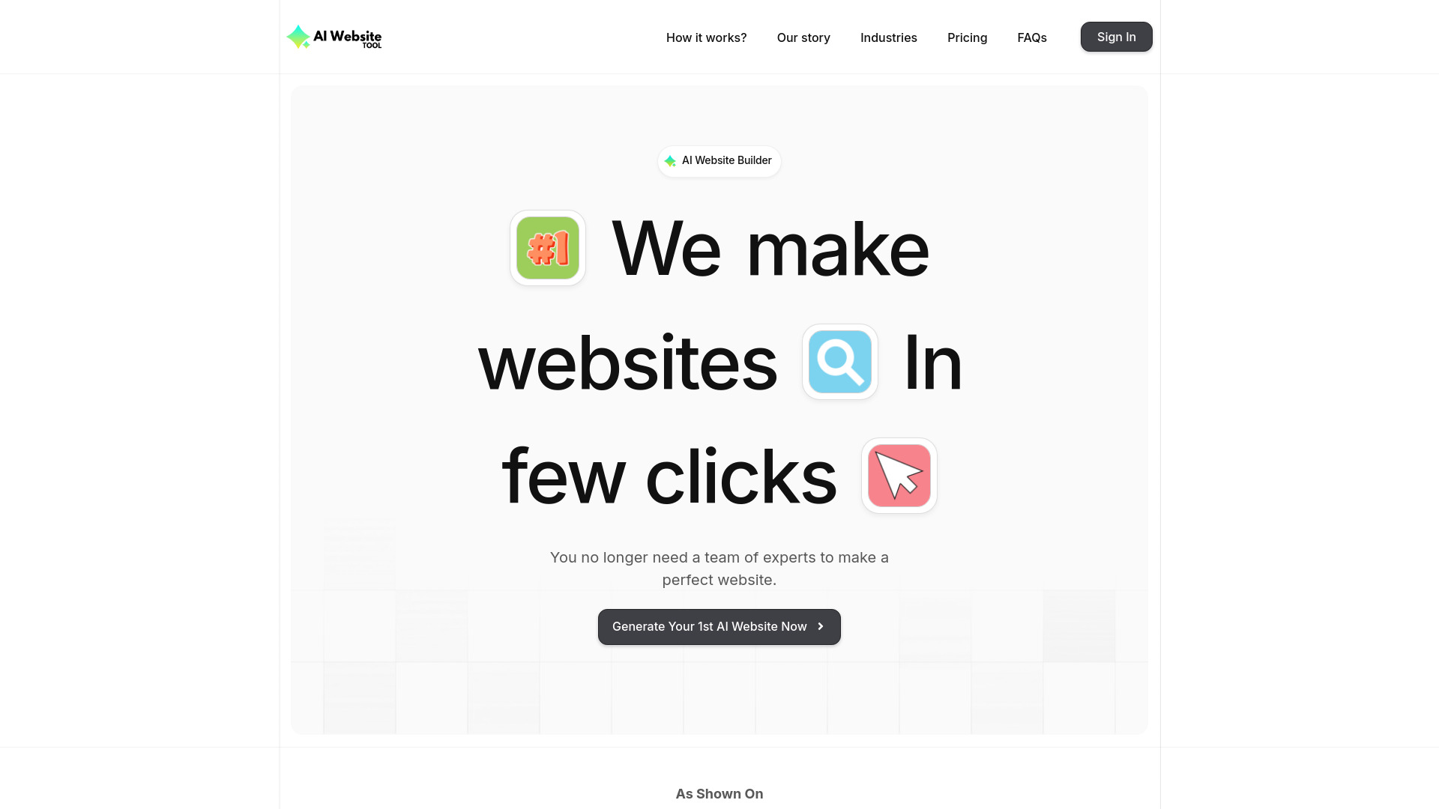Click the How it works? menu item
Image resolution: width=1439 pixels, height=809 pixels.
706,37
